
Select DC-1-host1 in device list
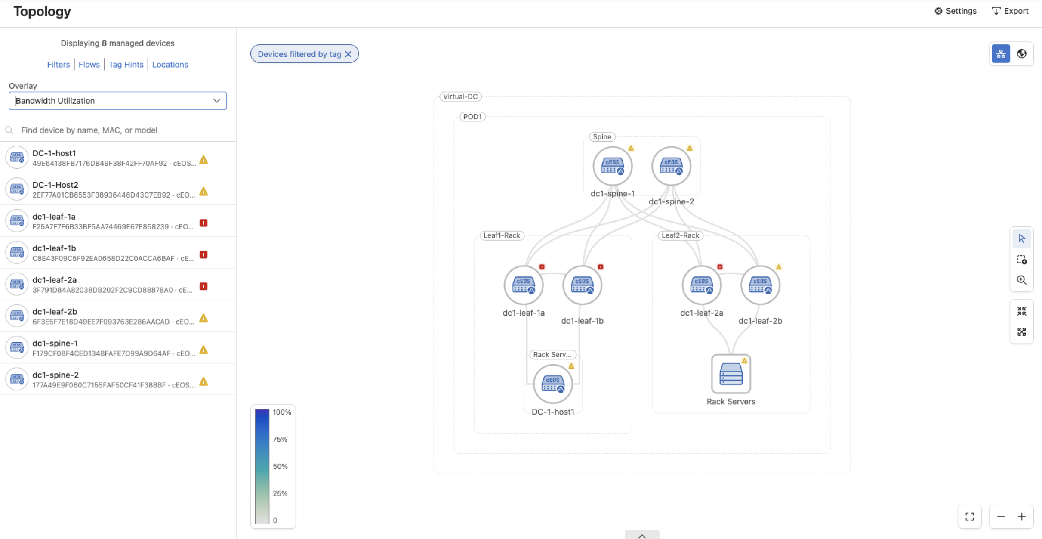pyautogui.click(x=117, y=158)
